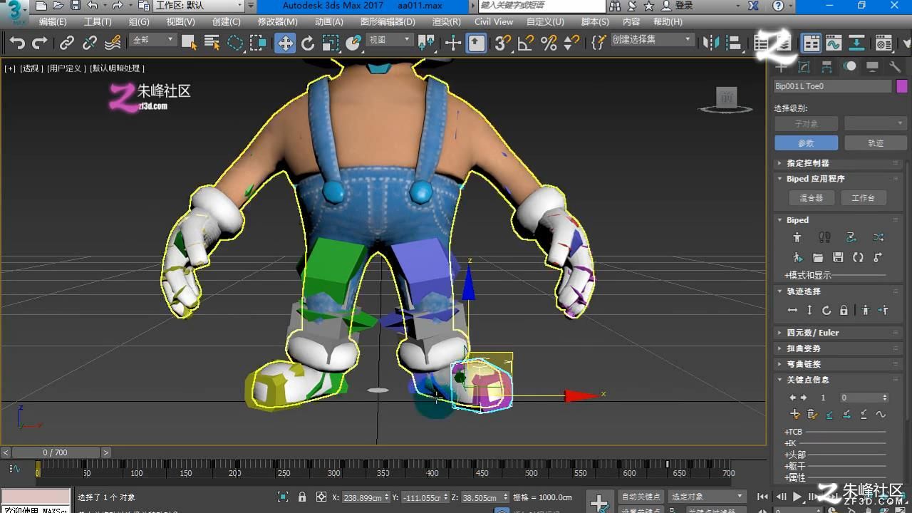
Task: Click the Set Key icon in Key Info
Action: point(795,414)
